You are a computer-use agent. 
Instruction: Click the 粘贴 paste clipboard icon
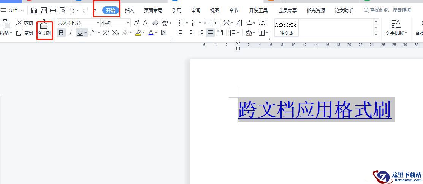click(x=5, y=24)
